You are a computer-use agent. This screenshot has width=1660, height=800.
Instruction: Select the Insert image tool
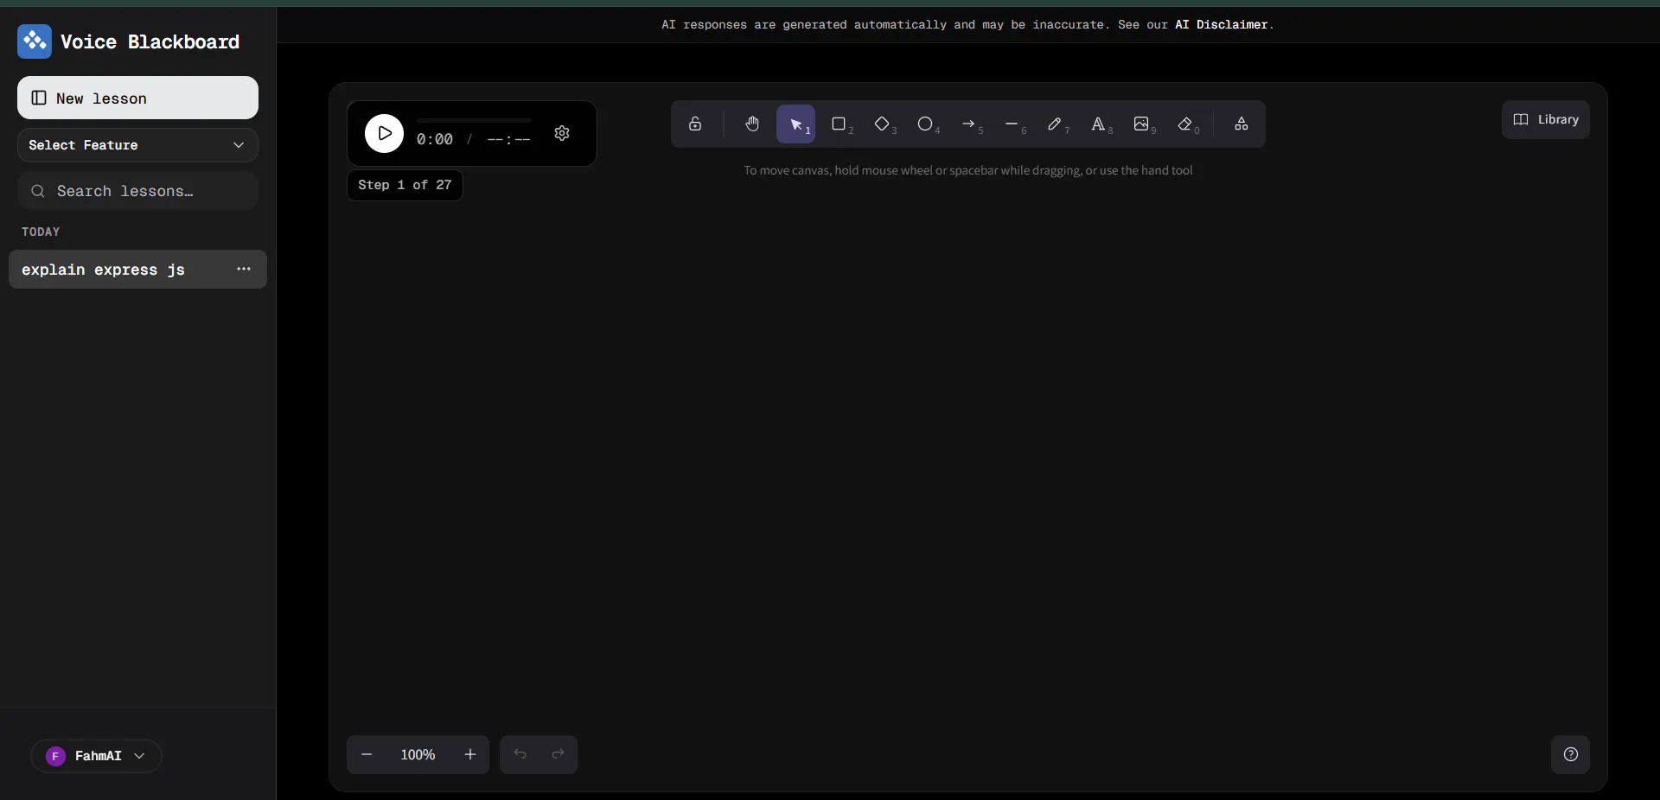pyautogui.click(x=1141, y=124)
